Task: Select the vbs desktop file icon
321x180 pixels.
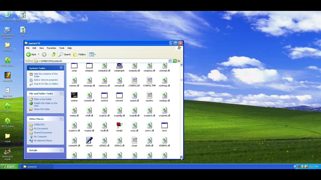Action: point(23,32)
